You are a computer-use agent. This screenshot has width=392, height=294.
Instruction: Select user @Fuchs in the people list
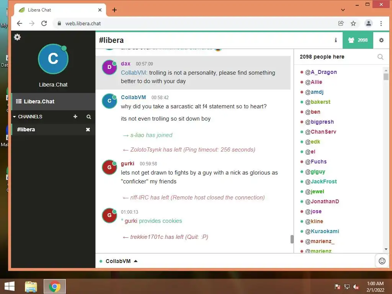[316, 162]
